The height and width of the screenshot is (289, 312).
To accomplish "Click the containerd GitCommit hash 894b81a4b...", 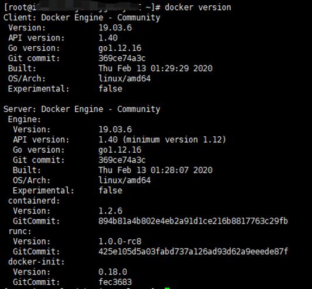I will (x=193, y=221).
